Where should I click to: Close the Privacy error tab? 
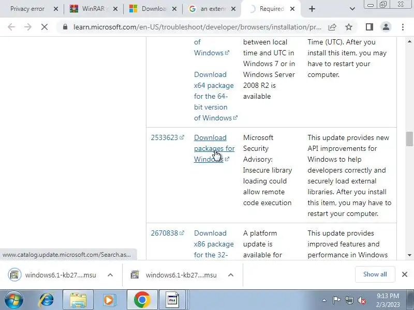(56, 9)
